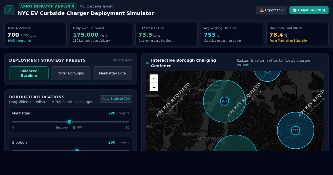
Task: Click the lightning bolt app logo
Action: [x=9, y=10]
